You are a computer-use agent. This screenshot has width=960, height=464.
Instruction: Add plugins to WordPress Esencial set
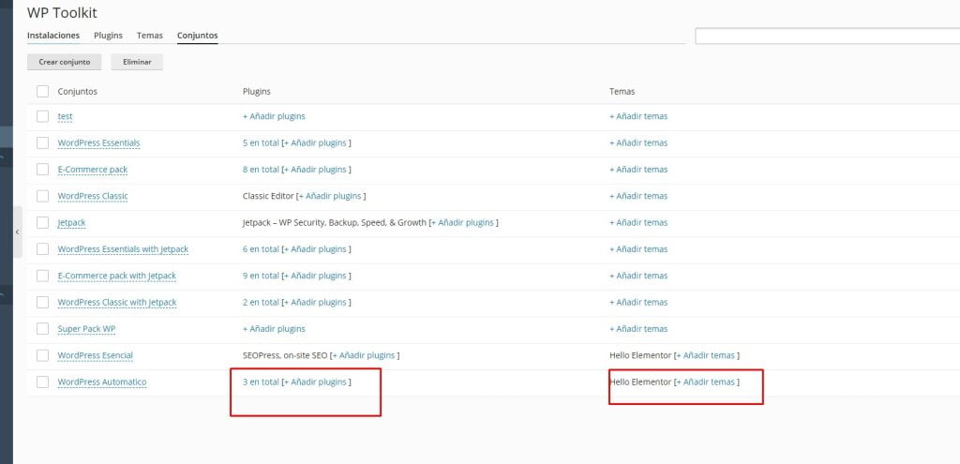tap(364, 355)
